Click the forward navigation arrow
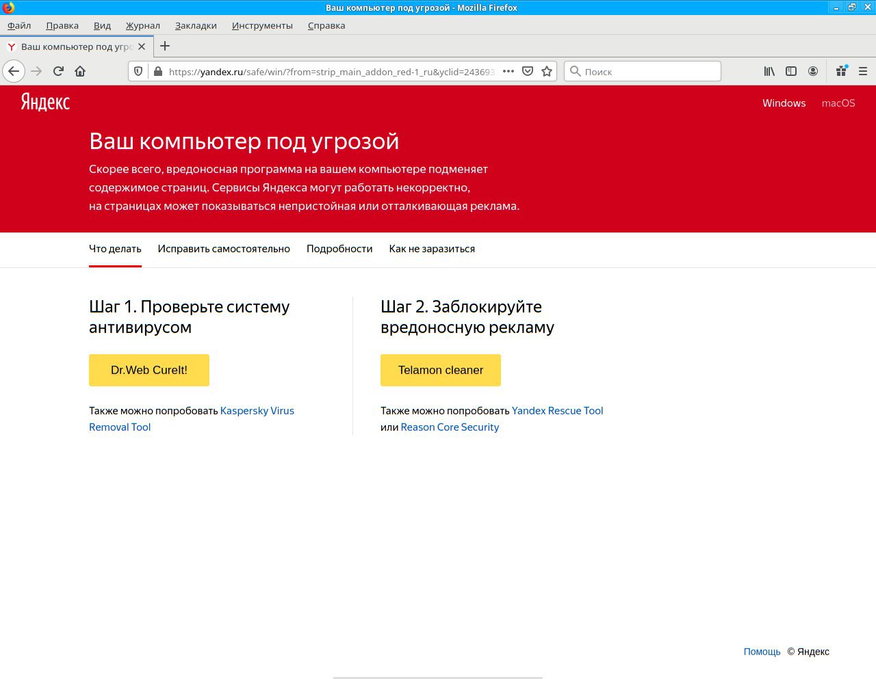876x679 pixels. point(36,71)
